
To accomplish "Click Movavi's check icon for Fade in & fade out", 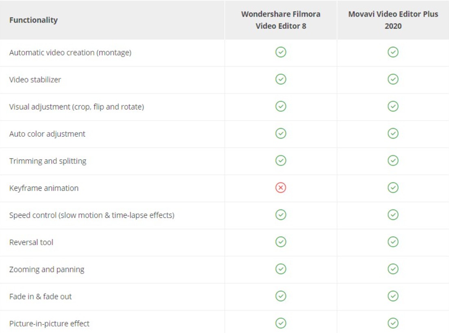I will (392, 296).
